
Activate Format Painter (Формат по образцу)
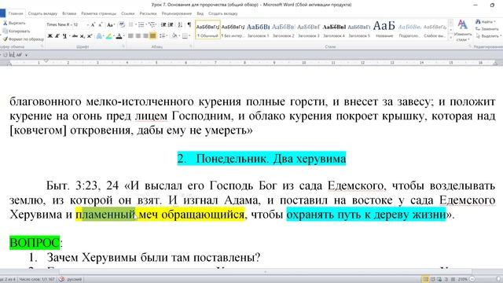coord(23,39)
